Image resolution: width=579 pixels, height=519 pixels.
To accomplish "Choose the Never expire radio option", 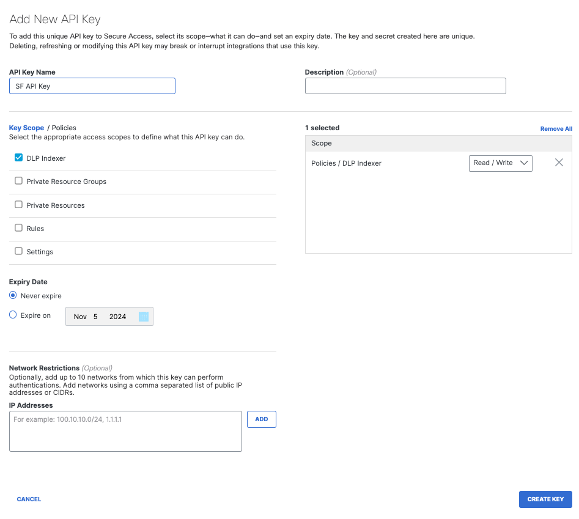I will coord(13,295).
